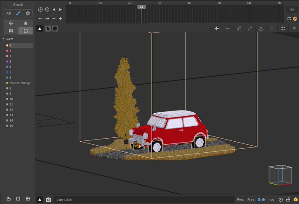This screenshot has width=299, height=204.
Task: Click the up triangle hierarchy icon
Action: click(261, 29)
